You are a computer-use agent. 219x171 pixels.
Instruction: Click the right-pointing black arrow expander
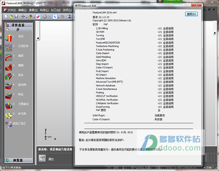215,33
